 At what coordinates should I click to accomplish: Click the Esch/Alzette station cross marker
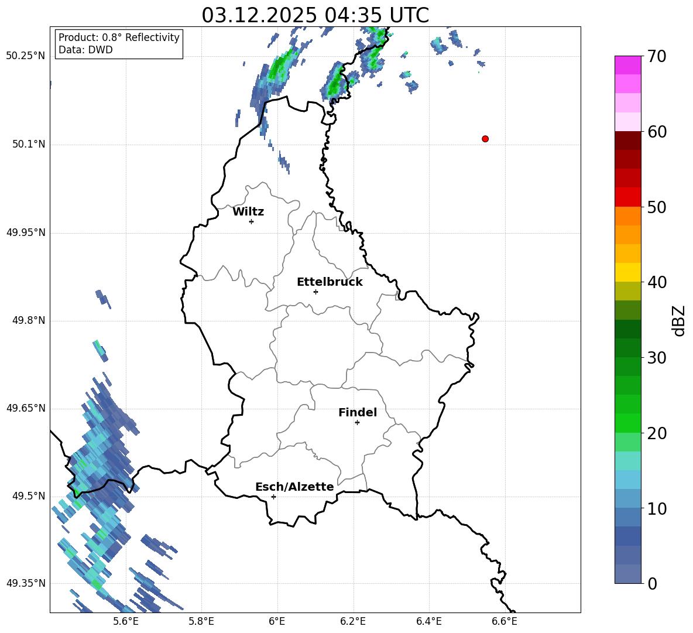273,497
